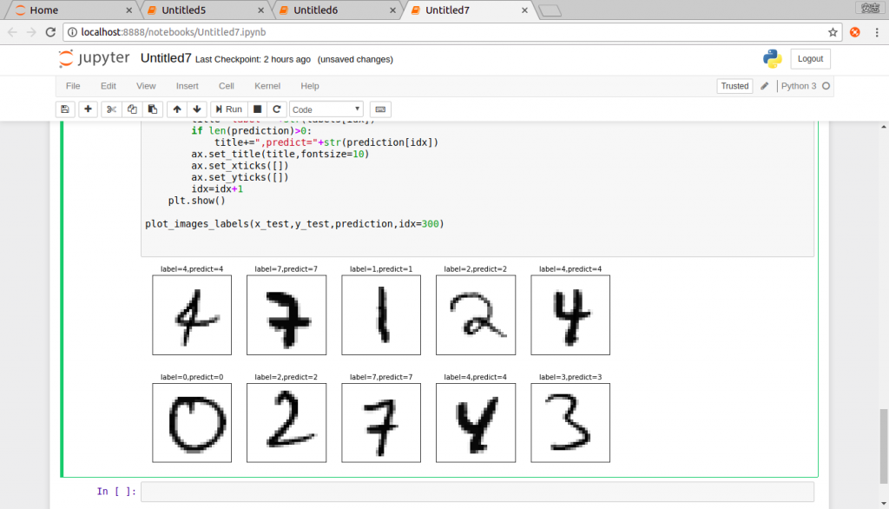This screenshot has height=509, width=889.
Task: Click the Trusted notebook button
Action: tap(734, 86)
